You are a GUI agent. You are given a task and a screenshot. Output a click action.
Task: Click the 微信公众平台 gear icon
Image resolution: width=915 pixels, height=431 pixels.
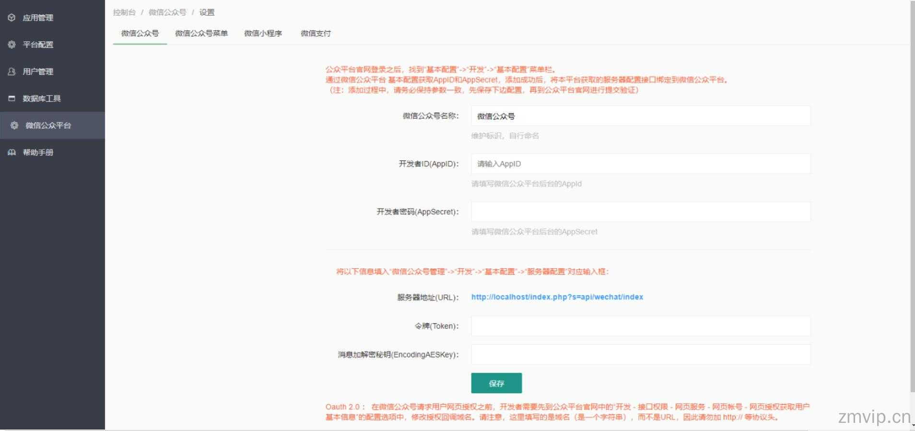tap(14, 125)
